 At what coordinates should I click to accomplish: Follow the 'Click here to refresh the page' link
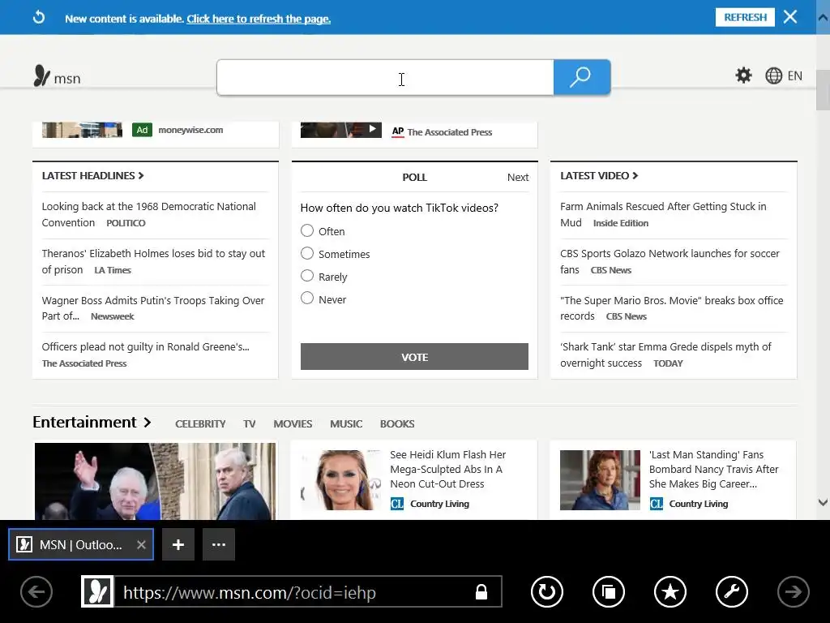[x=259, y=19]
